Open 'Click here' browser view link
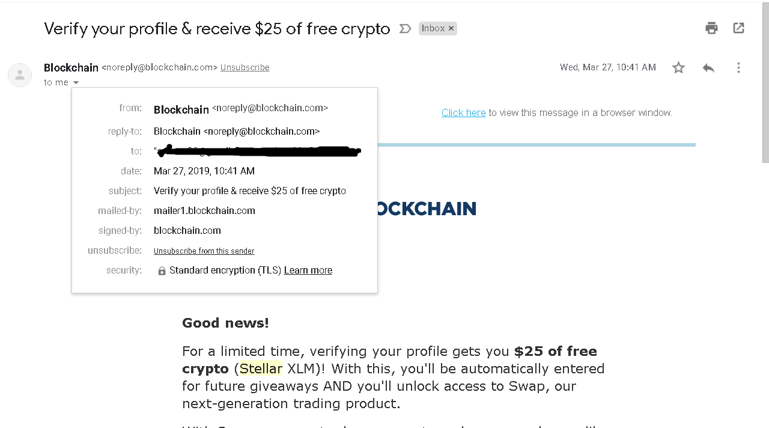 pos(463,112)
